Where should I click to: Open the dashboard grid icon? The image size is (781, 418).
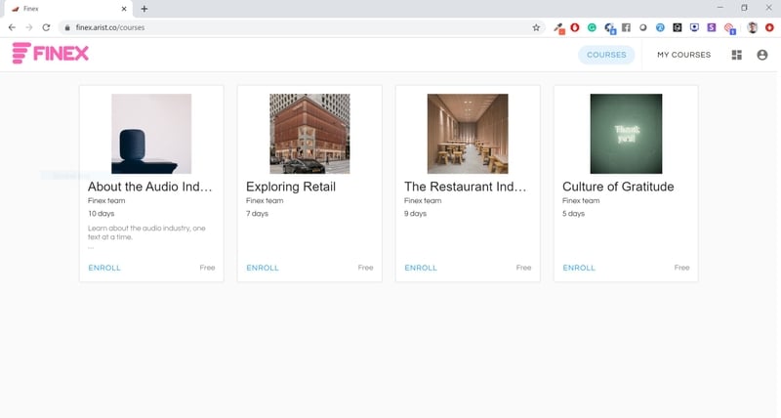click(x=737, y=55)
